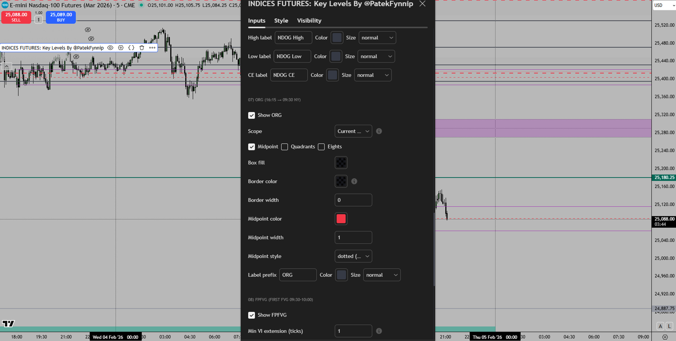The height and width of the screenshot is (341, 676).
Task: Edit the CE label text field
Action: pyautogui.click(x=289, y=75)
